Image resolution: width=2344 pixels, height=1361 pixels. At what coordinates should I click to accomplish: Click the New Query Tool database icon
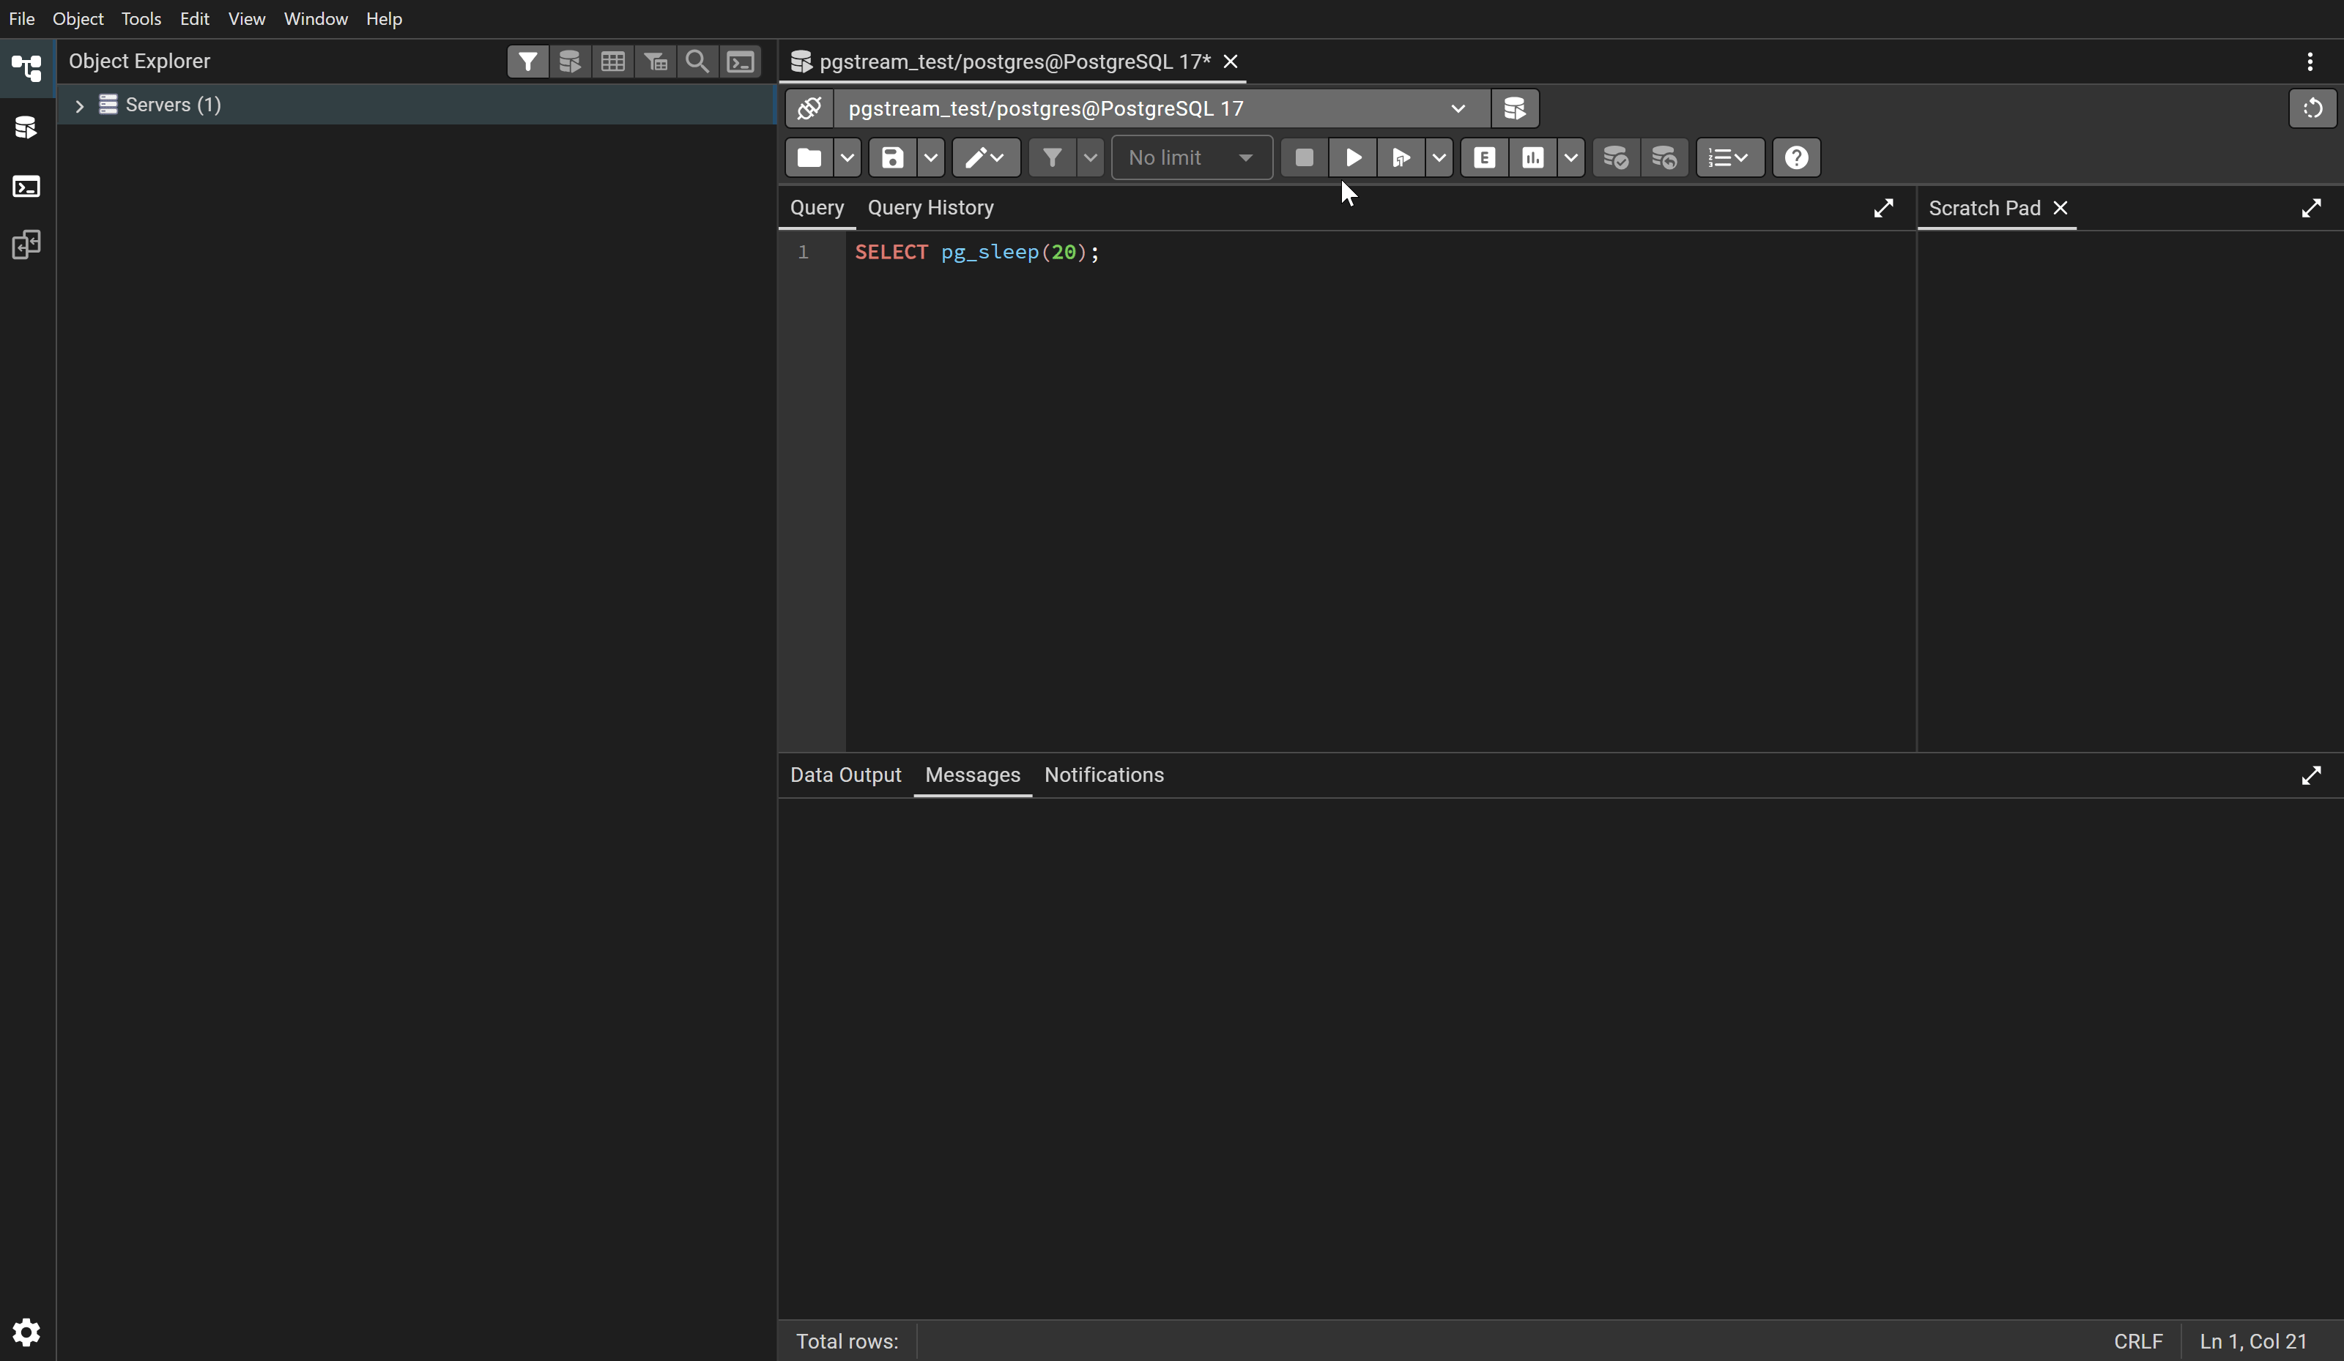point(1514,109)
